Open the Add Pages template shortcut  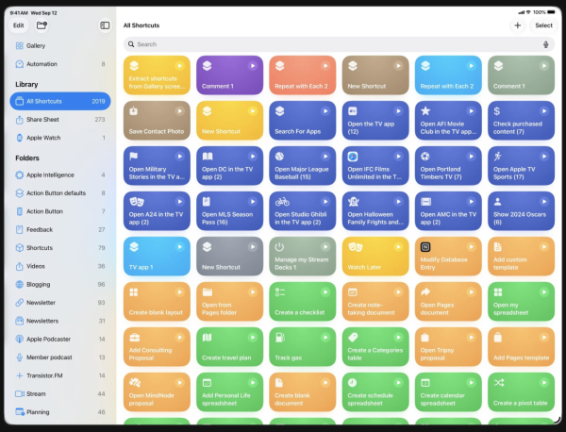(521, 347)
